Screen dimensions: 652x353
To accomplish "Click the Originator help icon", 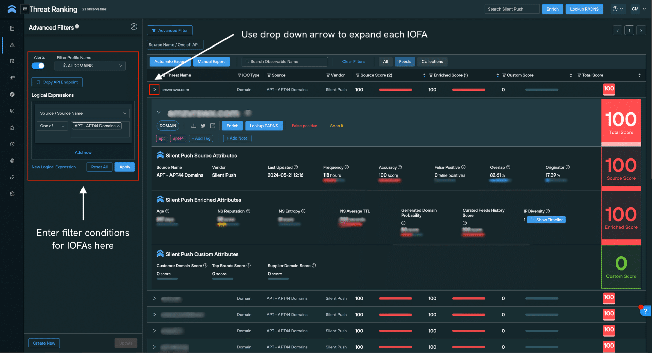I will point(568,167).
